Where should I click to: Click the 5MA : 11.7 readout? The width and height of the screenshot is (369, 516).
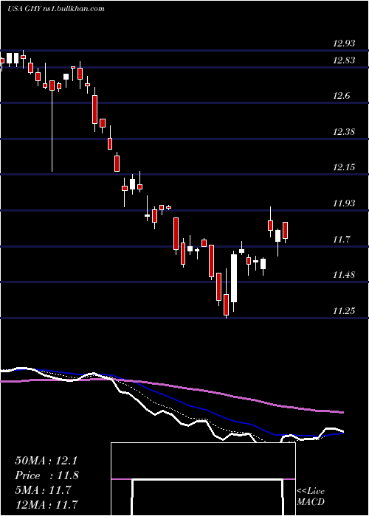(x=43, y=490)
